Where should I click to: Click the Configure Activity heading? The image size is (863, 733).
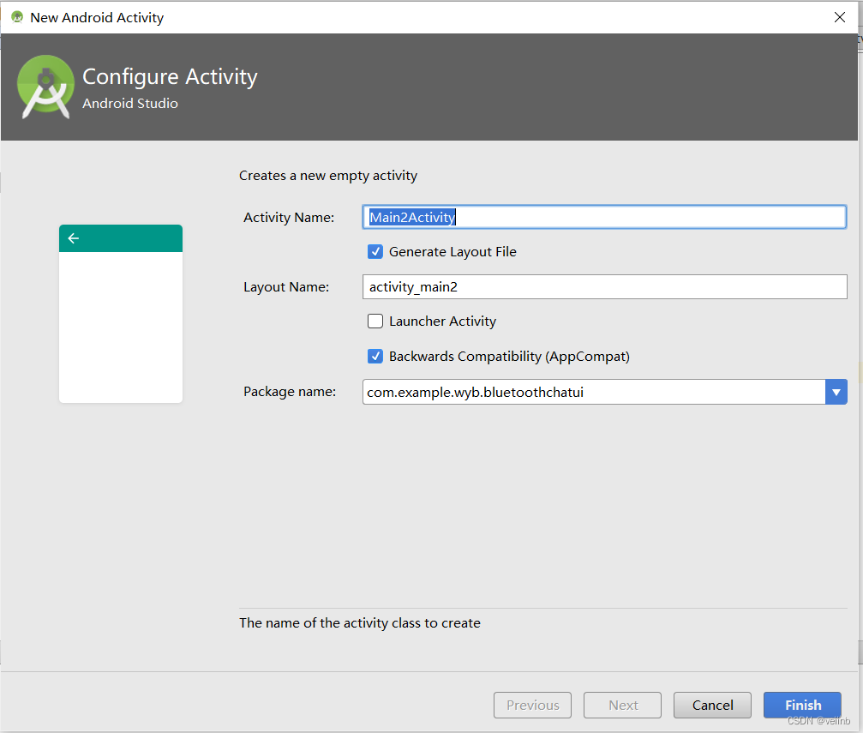click(x=170, y=77)
